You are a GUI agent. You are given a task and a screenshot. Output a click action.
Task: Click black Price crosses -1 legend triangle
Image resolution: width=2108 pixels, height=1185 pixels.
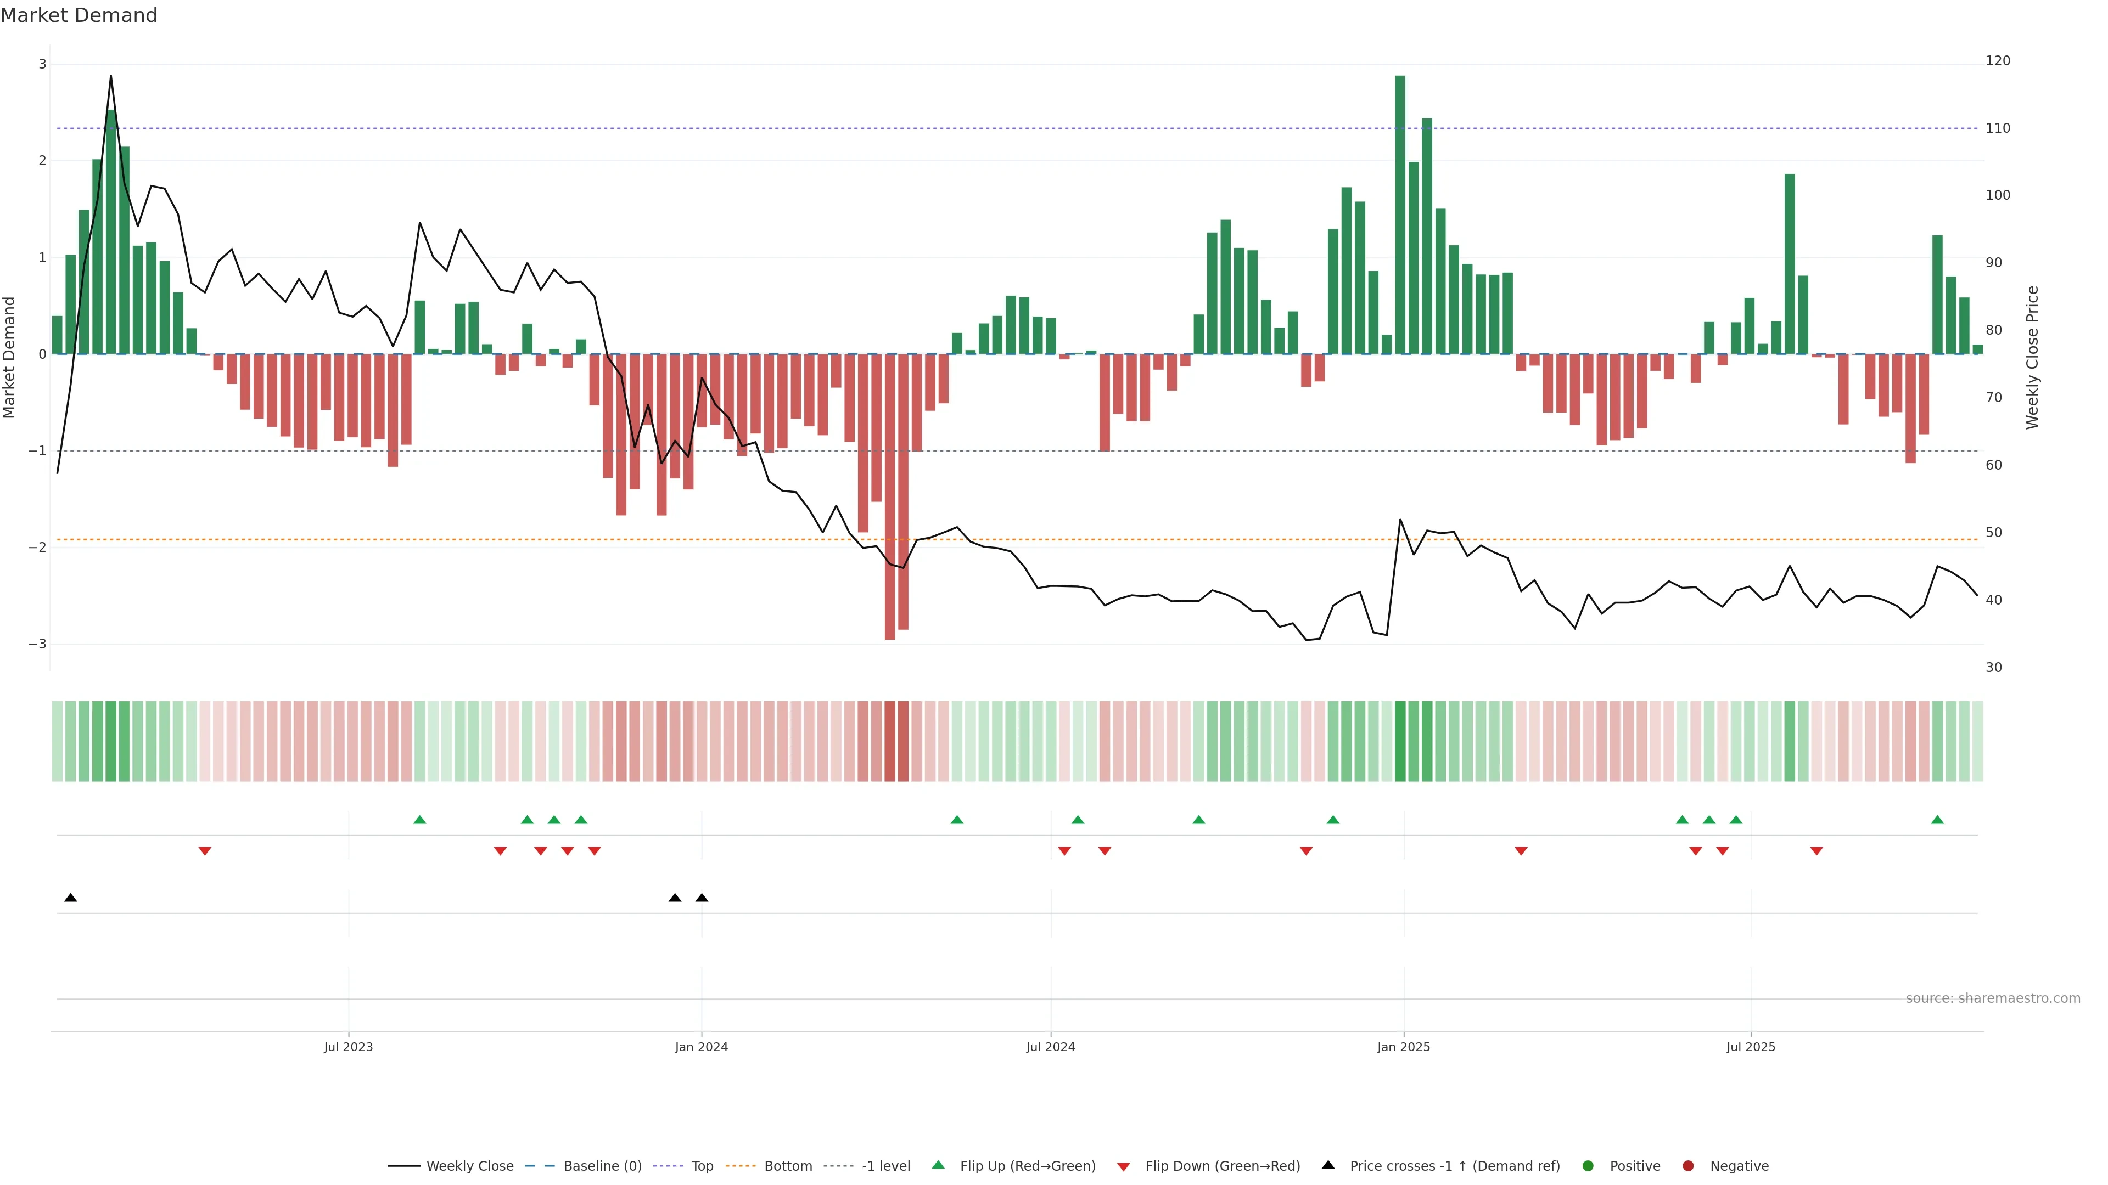[1328, 1165]
